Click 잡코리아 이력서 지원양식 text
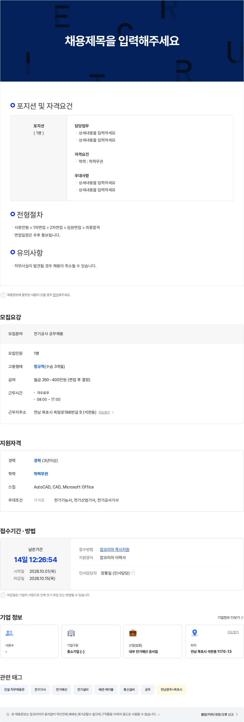 click(113, 558)
